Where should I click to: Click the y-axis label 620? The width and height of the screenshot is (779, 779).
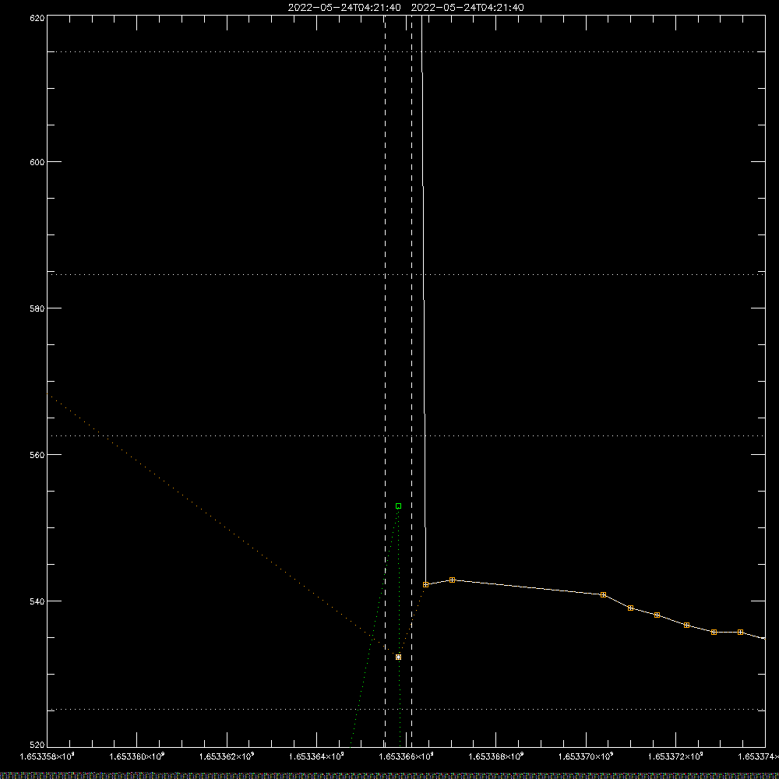(x=37, y=19)
